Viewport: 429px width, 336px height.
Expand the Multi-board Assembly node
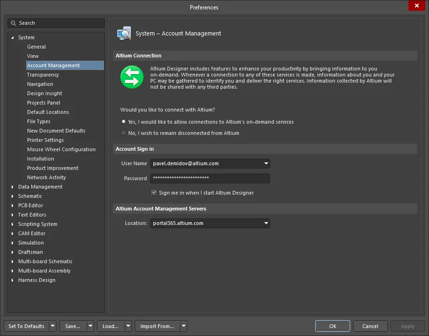[x=12, y=271]
